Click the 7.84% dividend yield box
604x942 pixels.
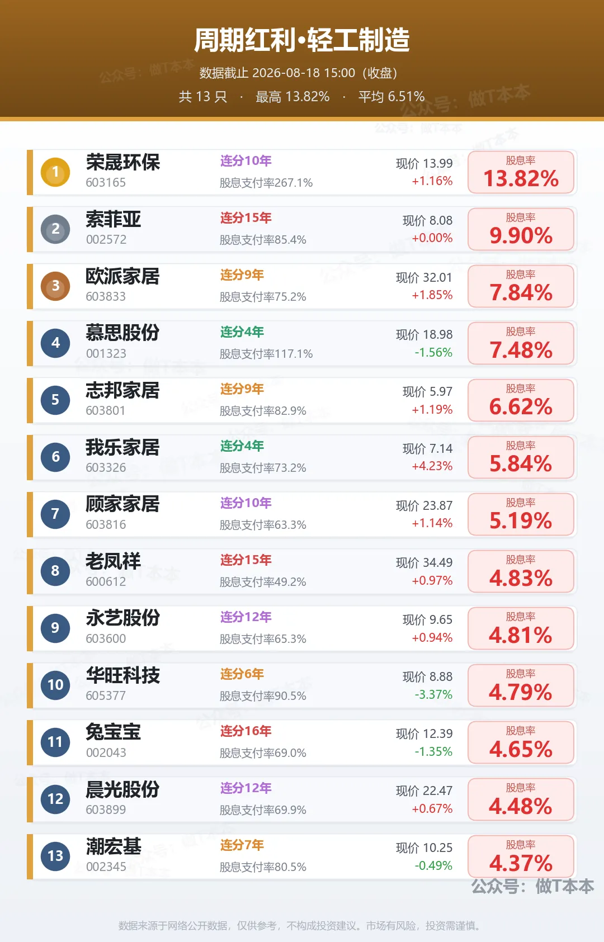click(x=521, y=286)
